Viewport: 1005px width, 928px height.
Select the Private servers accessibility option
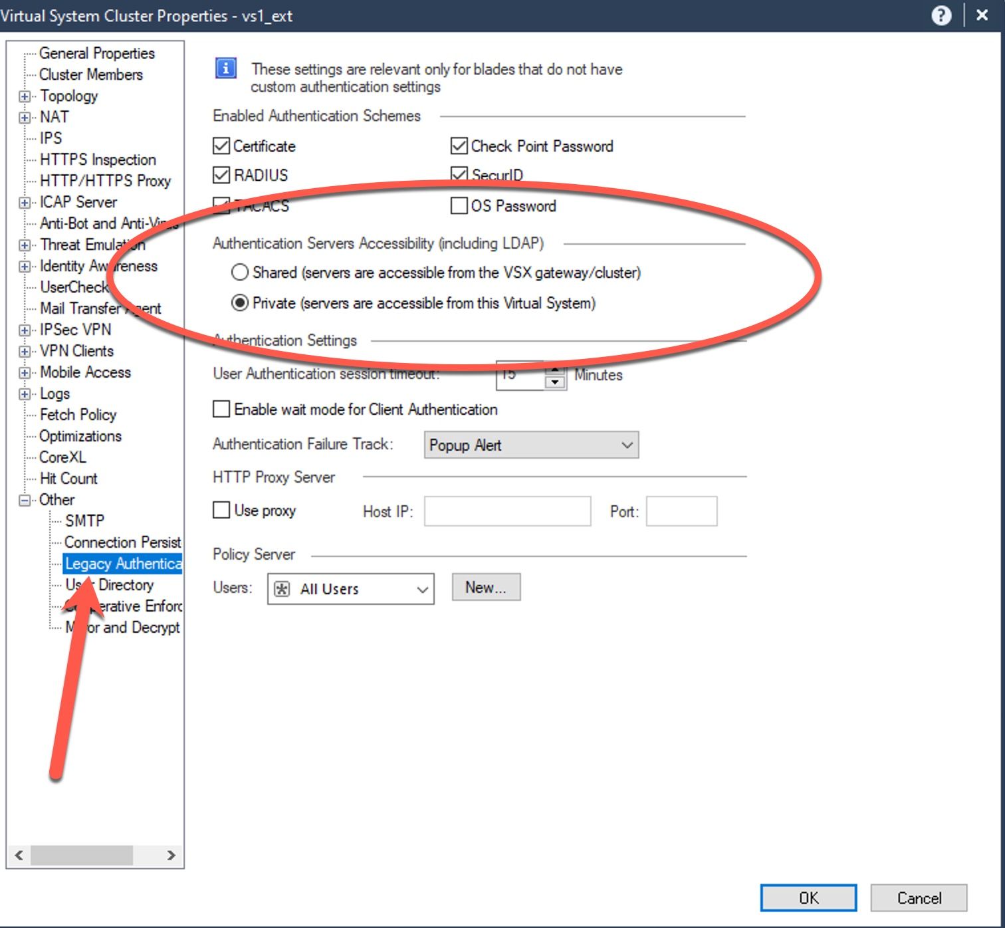pos(241,303)
